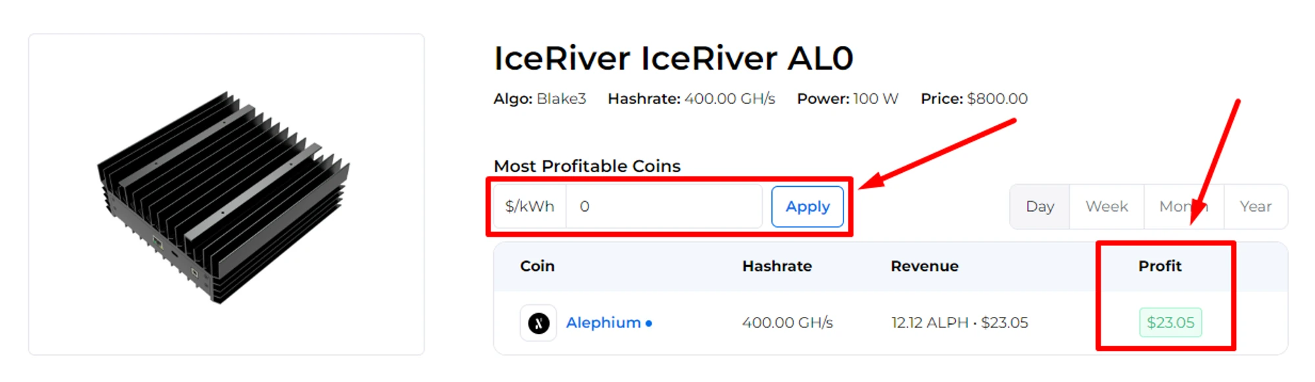Image resolution: width=1315 pixels, height=382 pixels.
Task: Click the Profit column header
Action: [x=1160, y=266]
